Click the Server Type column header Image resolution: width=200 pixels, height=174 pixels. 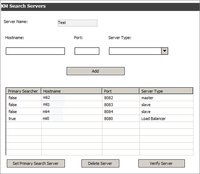pos(166,91)
